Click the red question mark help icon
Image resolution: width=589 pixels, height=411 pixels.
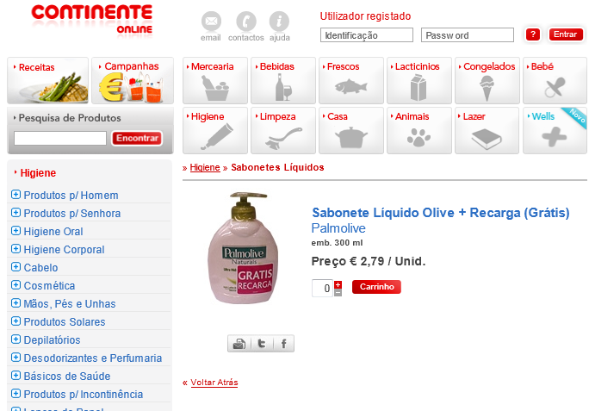[x=533, y=34]
